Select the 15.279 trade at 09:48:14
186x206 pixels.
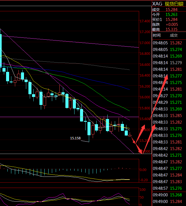(x=176, y=63)
